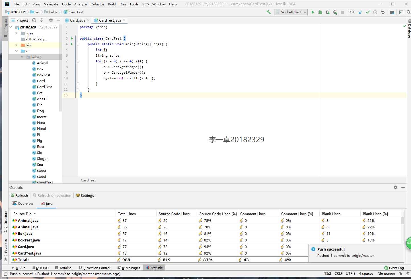Click run gutter icon beside class CardTest
The height and width of the screenshot is (279, 411).
tap(72, 38)
